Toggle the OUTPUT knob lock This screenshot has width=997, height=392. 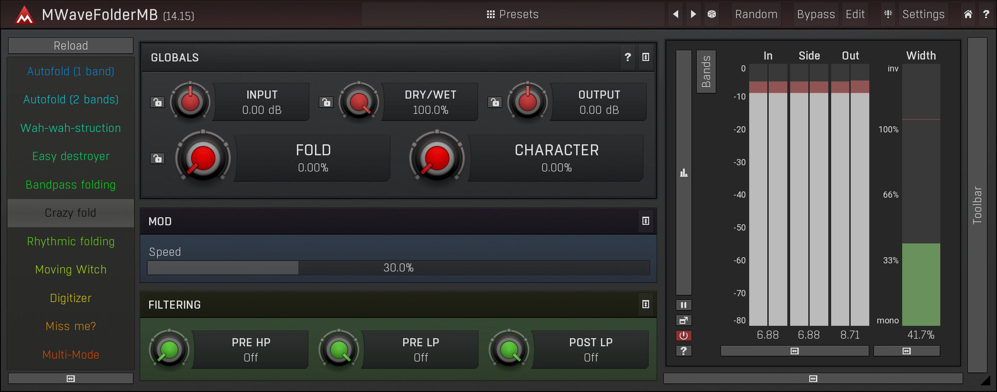[495, 102]
